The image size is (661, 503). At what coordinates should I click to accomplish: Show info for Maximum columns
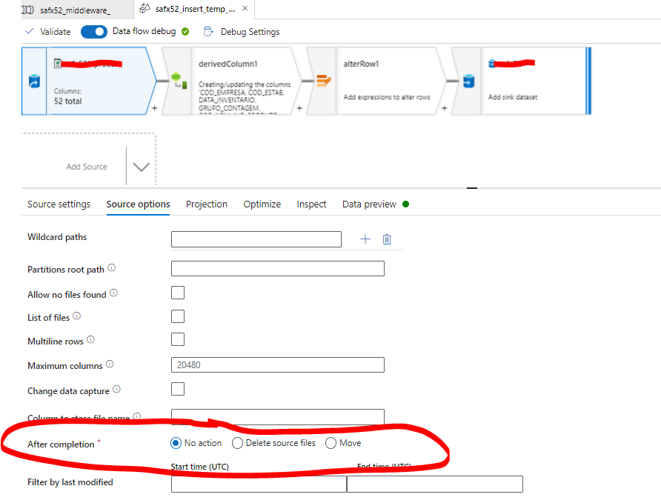[x=110, y=364]
